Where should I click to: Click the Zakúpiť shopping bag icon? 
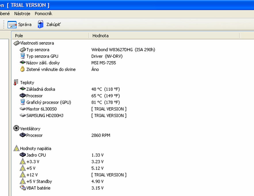pyautogui.click(x=41, y=24)
